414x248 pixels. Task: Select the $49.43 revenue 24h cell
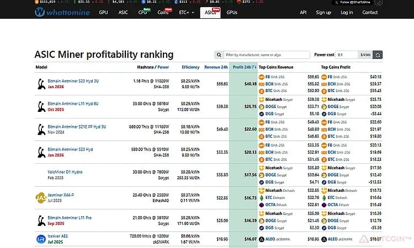222,129
